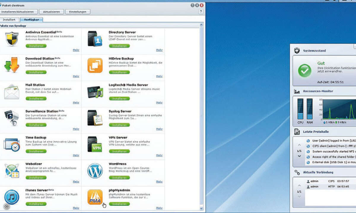Go to next page of Letzte Protokolle
This screenshot has width=356, height=213.
tap(299, 156)
